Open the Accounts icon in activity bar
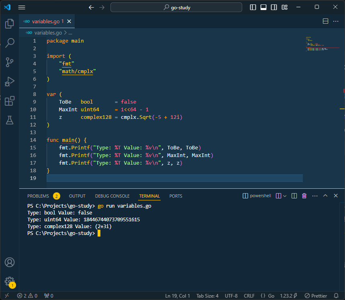 pyautogui.click(x=9, y=262)
